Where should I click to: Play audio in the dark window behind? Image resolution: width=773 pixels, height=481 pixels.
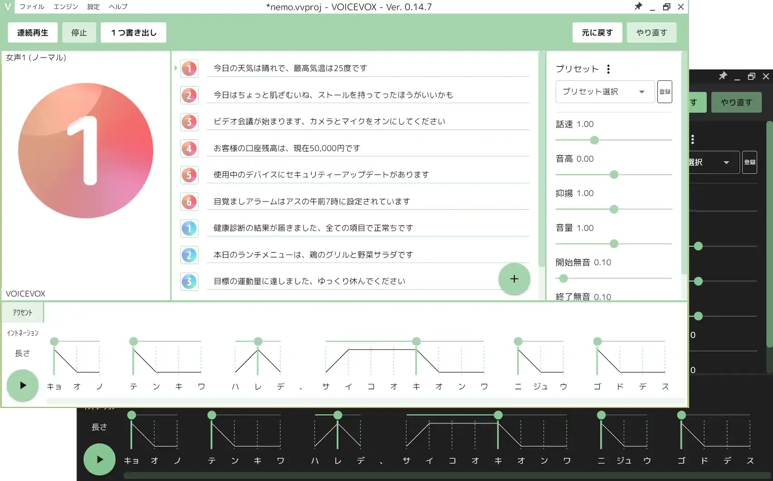[99, 459]
